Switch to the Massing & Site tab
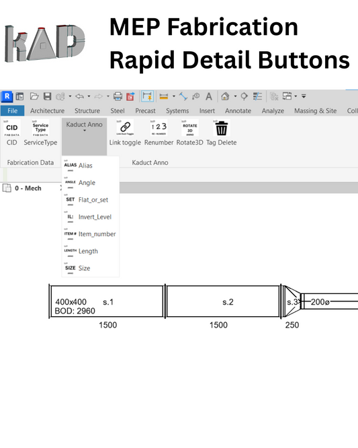358x448 pixels. pyautogui.click(x=316, y=111)
